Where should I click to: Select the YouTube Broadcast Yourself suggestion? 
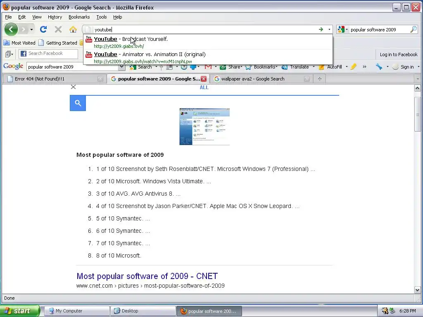click(x=208, y=42)
